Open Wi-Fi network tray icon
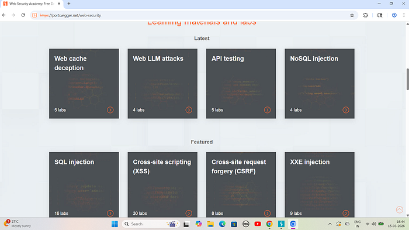Image resolution: width=409 pixels, height=230 pixels. pos(368,224)
